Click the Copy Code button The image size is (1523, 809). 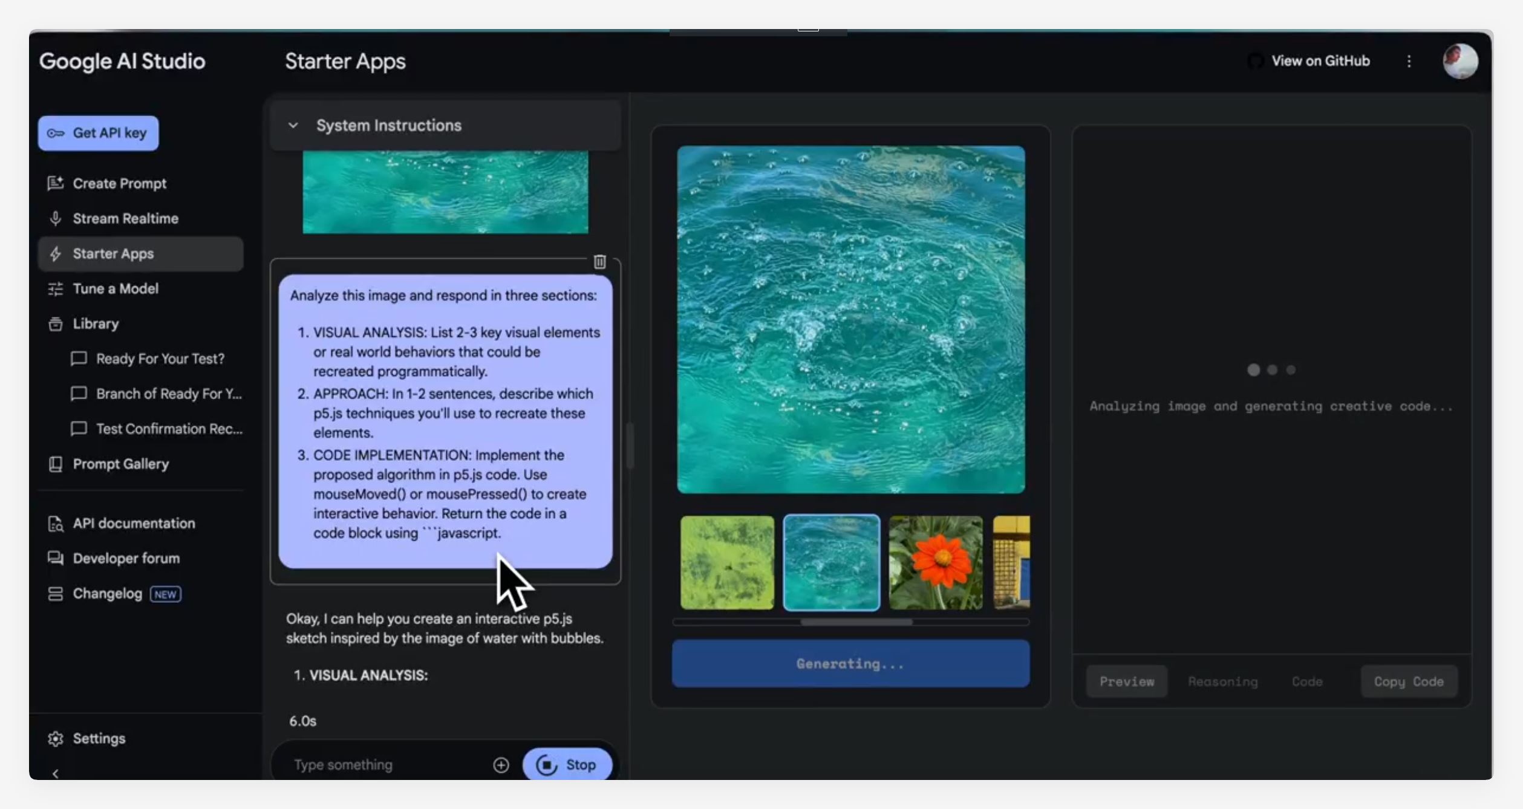click(1408, 681)
